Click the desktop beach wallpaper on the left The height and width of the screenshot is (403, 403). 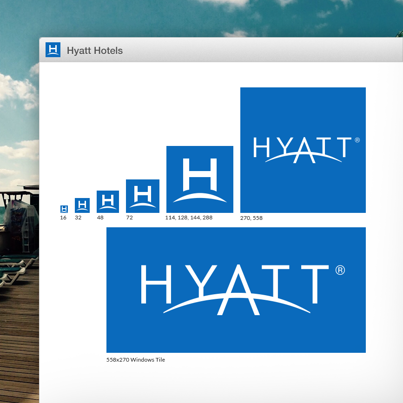(19, 232)
